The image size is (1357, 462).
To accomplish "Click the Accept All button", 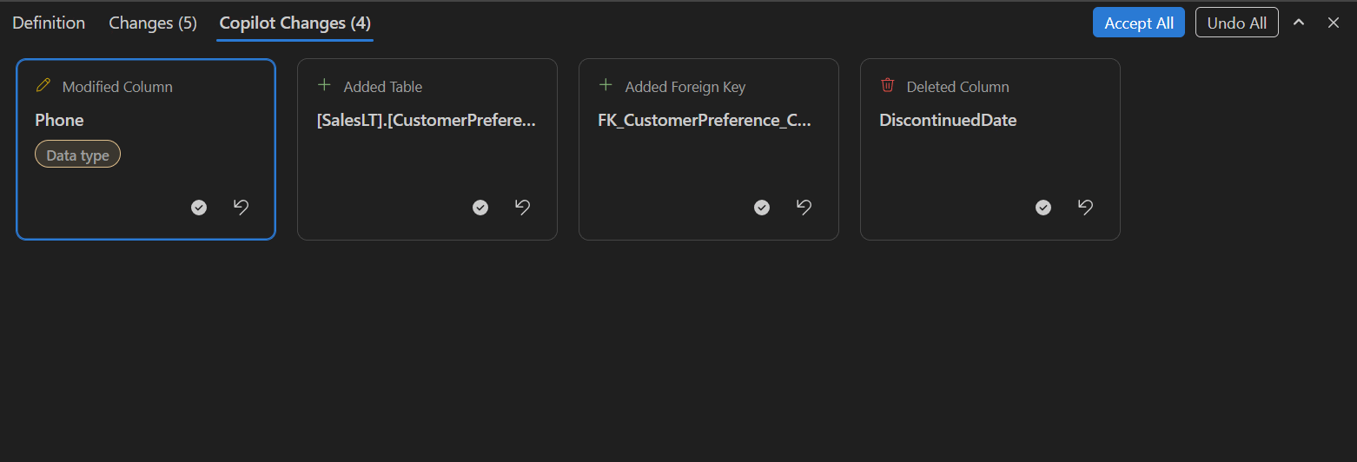I will click(x=1138, y=23).
